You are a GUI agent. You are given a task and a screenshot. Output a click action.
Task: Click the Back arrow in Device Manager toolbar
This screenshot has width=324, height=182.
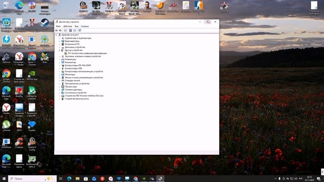click(x=56, y=30)
